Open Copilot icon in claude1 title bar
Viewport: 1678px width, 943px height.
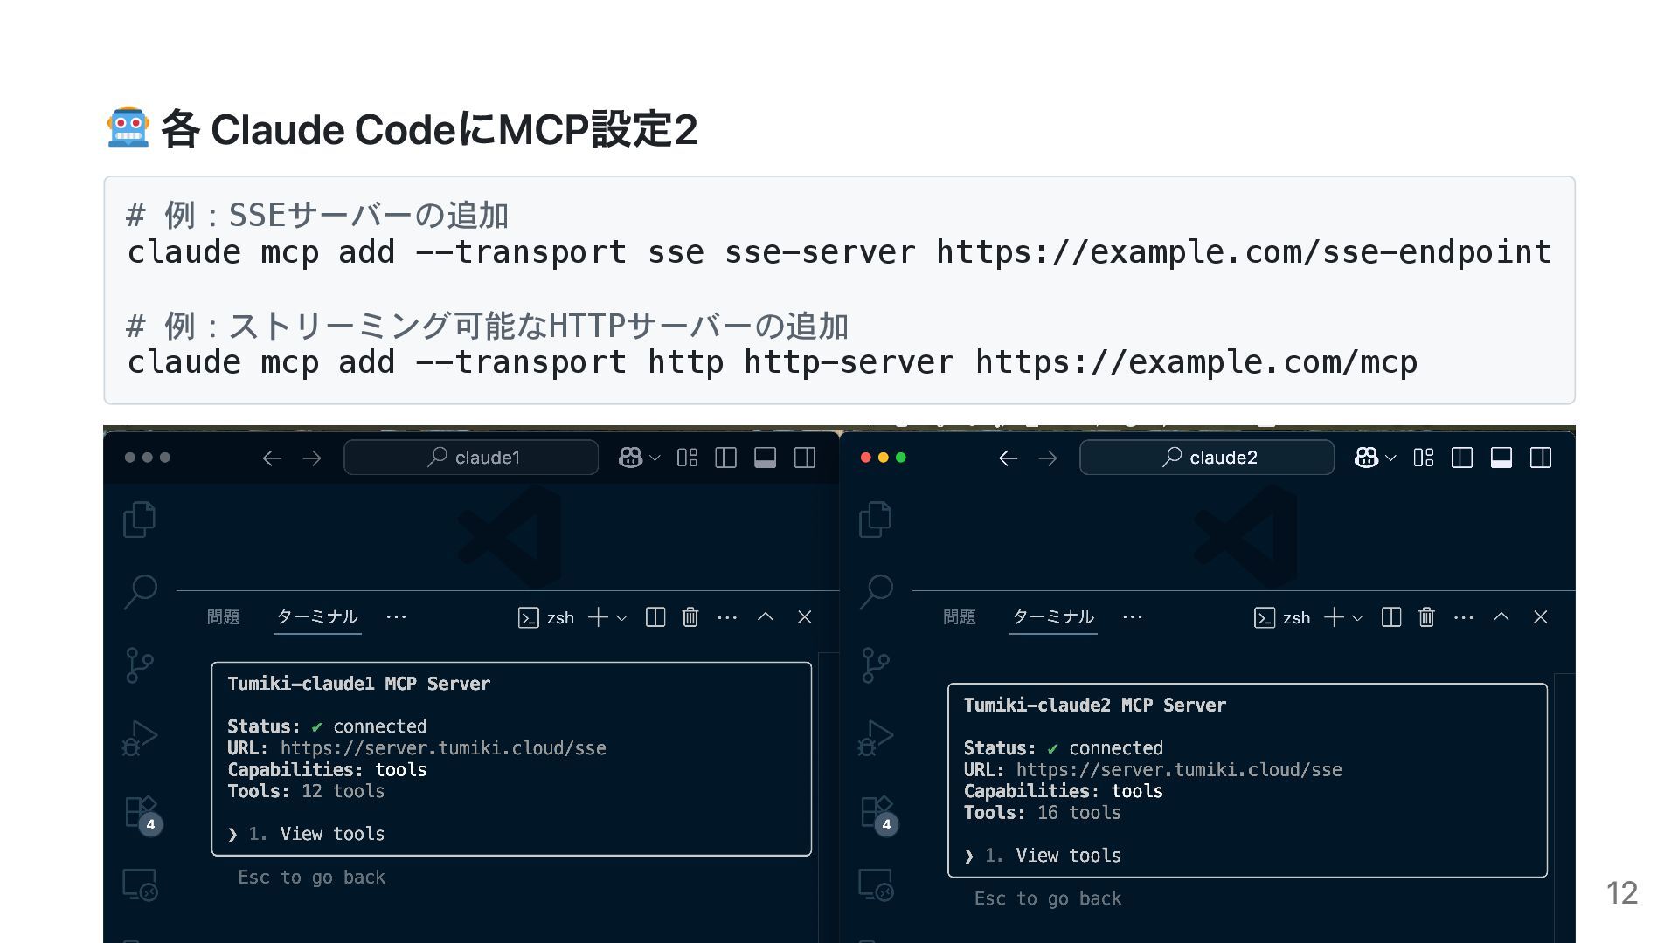tap(630, 458)
